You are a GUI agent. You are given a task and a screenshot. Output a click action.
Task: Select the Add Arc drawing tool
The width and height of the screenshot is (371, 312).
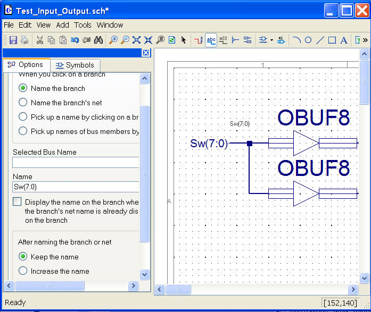(x=296, y=40)
